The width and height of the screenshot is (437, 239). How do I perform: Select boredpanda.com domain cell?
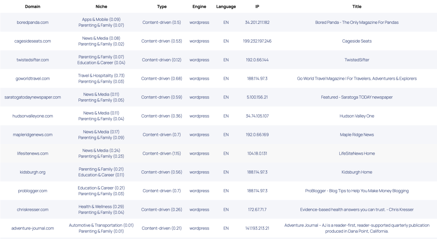[32, 22]
